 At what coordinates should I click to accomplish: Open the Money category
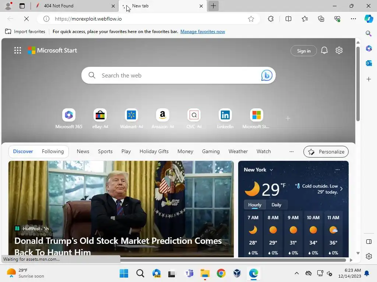(x=185, y=151)
